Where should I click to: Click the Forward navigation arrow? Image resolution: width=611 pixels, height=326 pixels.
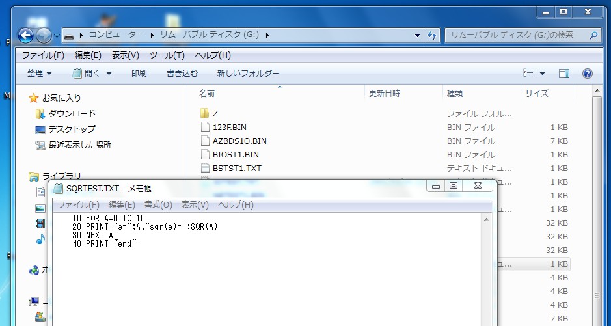pyautogui.click(x=44, y=35)
